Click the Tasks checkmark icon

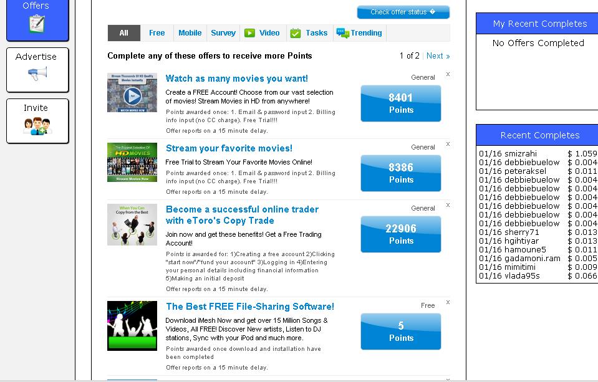pyautogui.click(x=295, y=33)
